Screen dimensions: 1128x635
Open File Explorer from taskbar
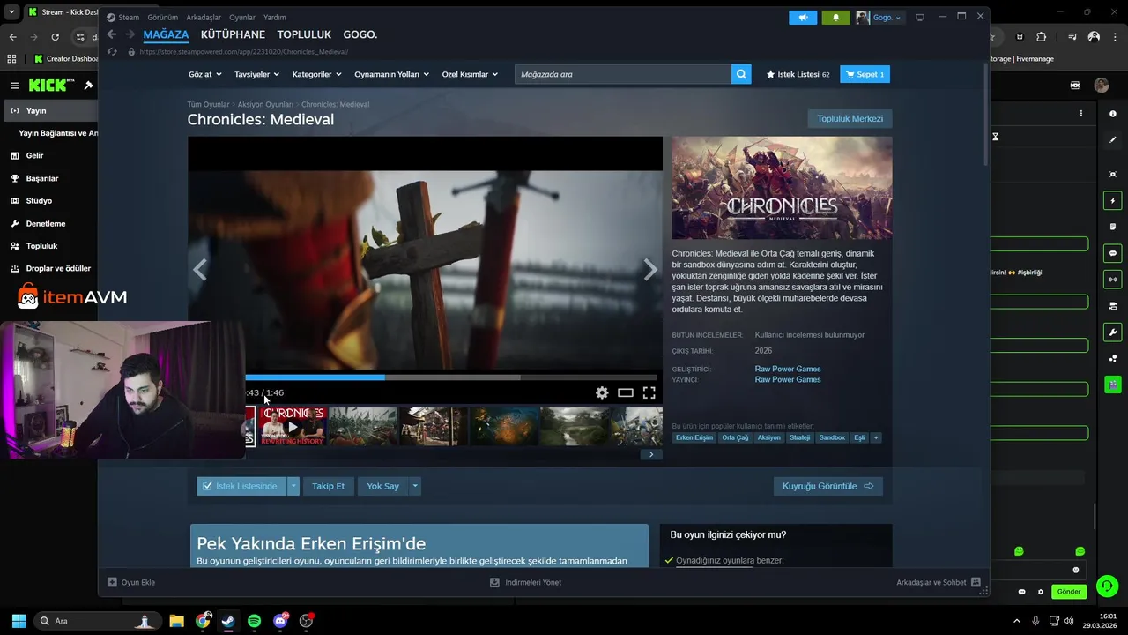pos(176,621)
